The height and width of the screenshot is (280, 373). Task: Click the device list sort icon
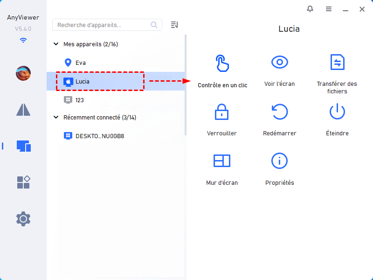click(x=174, y=25)
